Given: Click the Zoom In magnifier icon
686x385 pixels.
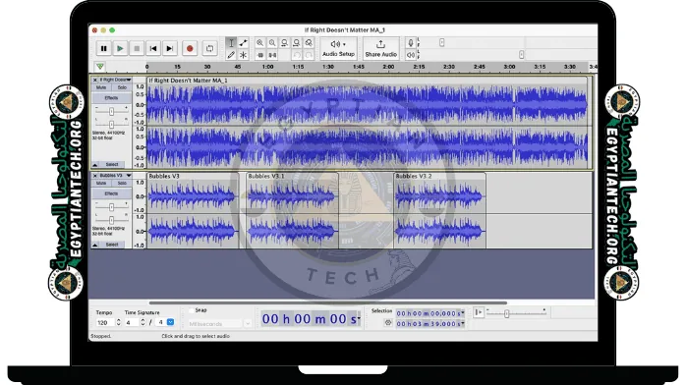Looking at the screenshot, I should (x=259, y=43).
